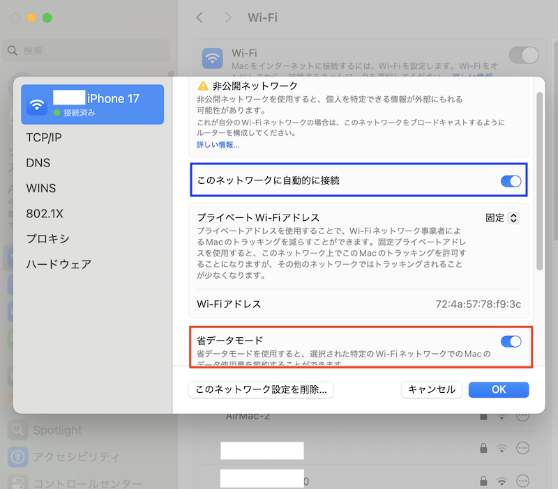Viewport: 558px width, 489px height.
Task: Click the OK button
Action: tap(498, 389)
